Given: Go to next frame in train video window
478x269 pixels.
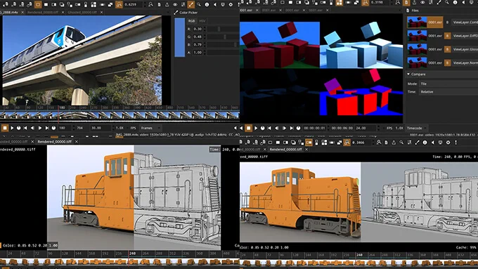Looking at the screenshot, I should [39, 128].
